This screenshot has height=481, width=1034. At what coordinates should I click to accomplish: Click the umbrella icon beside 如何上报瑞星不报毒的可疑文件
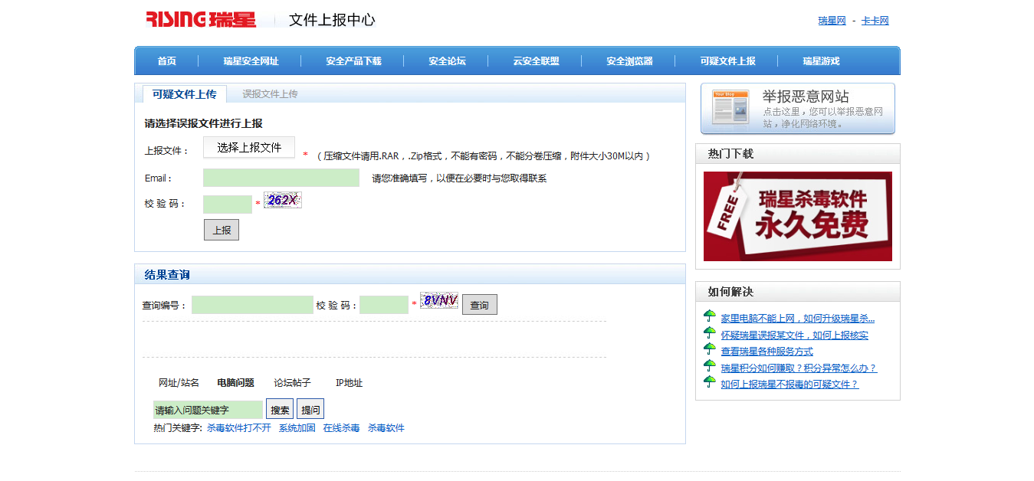(x=710, y=383)
